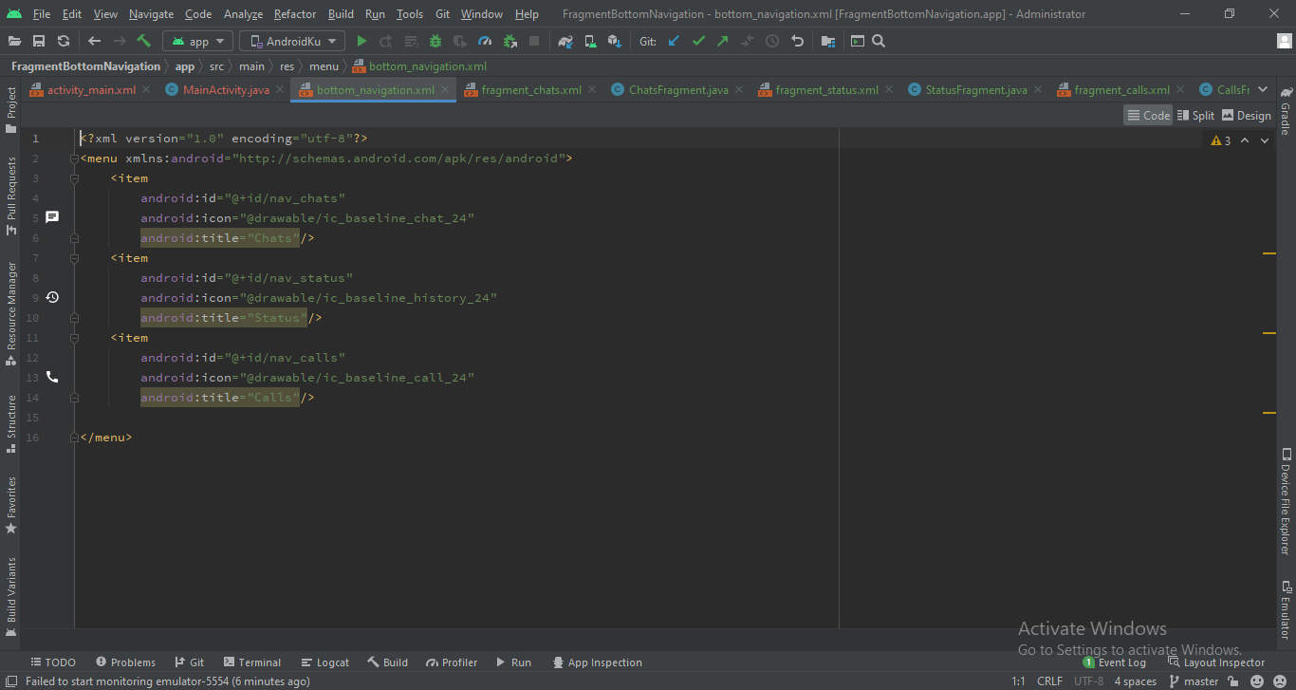Open the profiler gauge icon in toolbar
The width and height of the screenshot is (1296, 690).
coord(485,41)
